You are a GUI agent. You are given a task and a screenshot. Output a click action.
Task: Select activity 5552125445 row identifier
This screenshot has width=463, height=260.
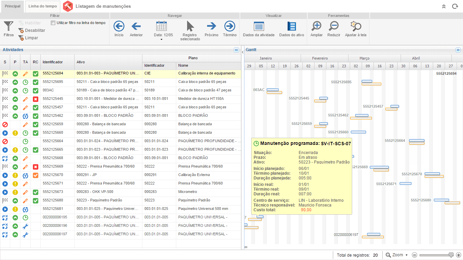(53, 99)
